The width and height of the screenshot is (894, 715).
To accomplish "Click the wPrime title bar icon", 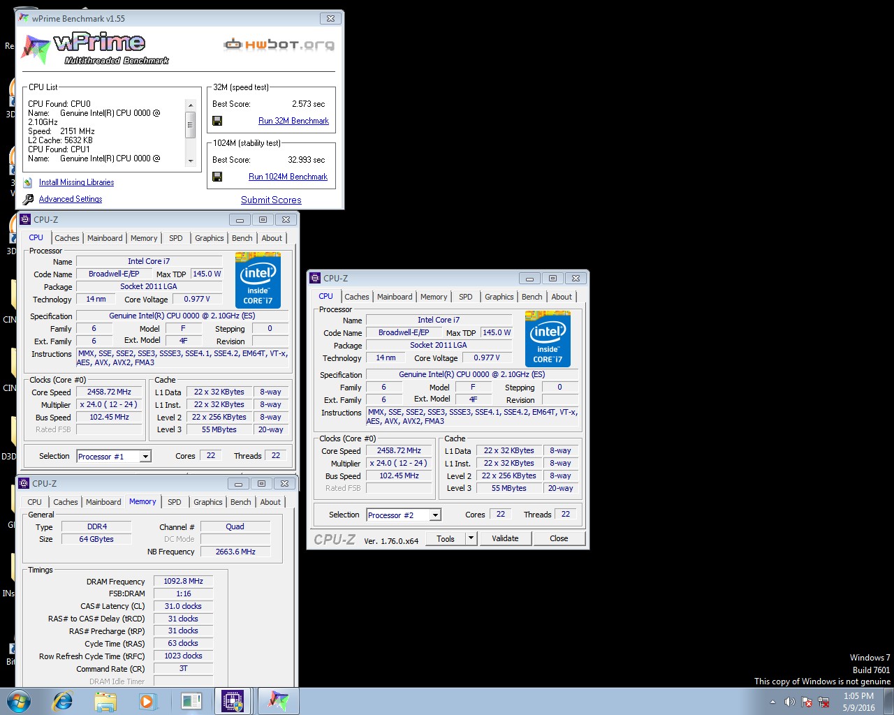I will click(x=24, y=18).
